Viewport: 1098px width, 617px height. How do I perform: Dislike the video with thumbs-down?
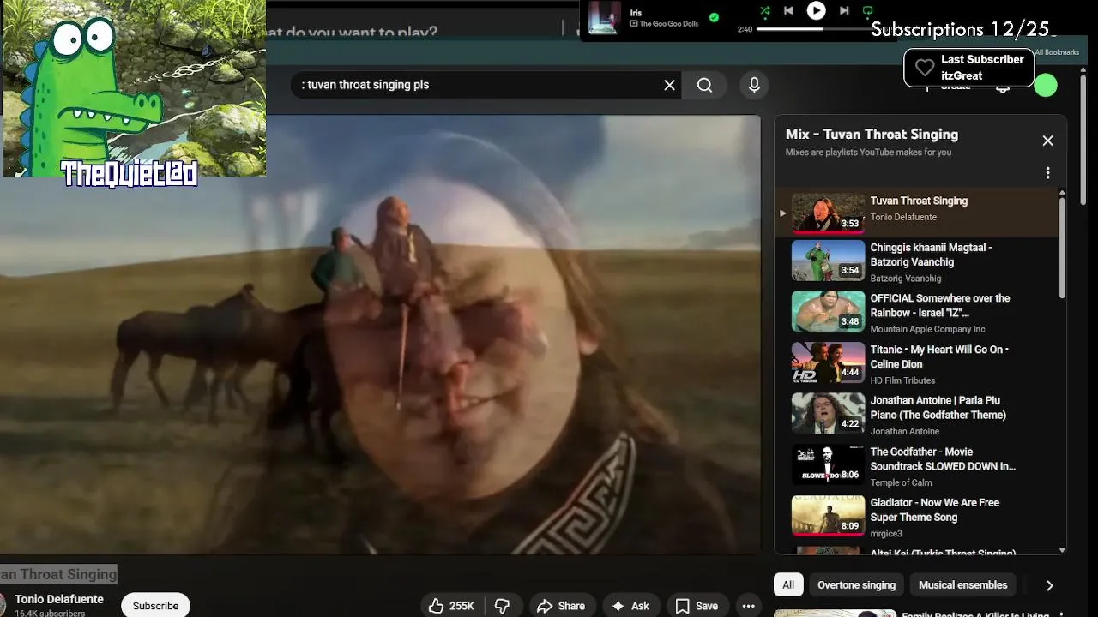pyautogui.click(x=503, y=606)
